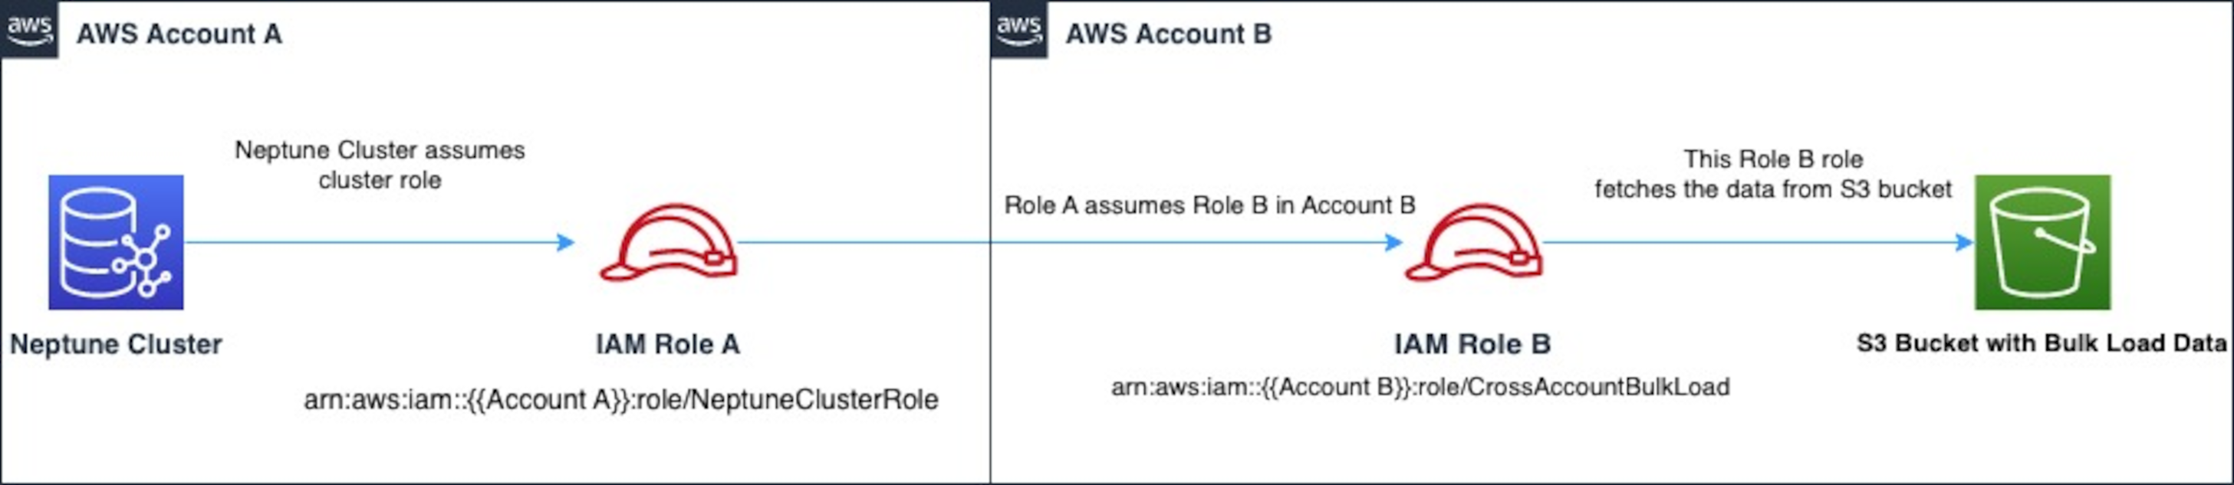Click the 'Neptune Cluster' label

pos(117,344)
